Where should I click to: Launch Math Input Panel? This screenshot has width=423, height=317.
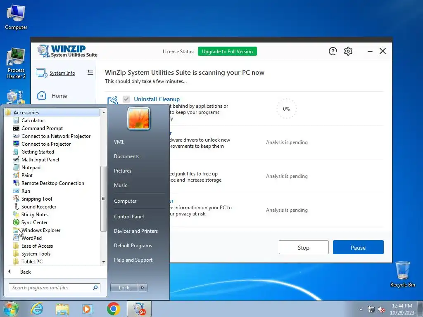tap(40, 160)
